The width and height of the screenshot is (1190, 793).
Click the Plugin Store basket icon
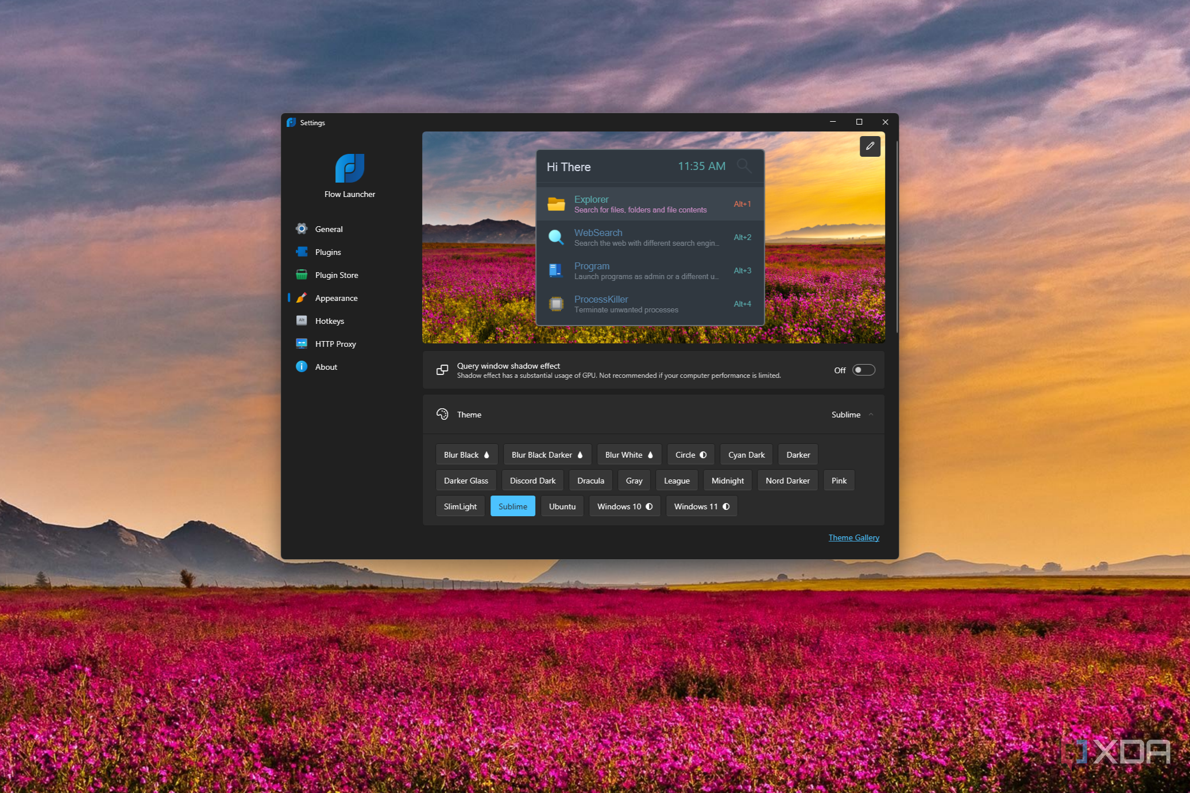tap(301, 274)
